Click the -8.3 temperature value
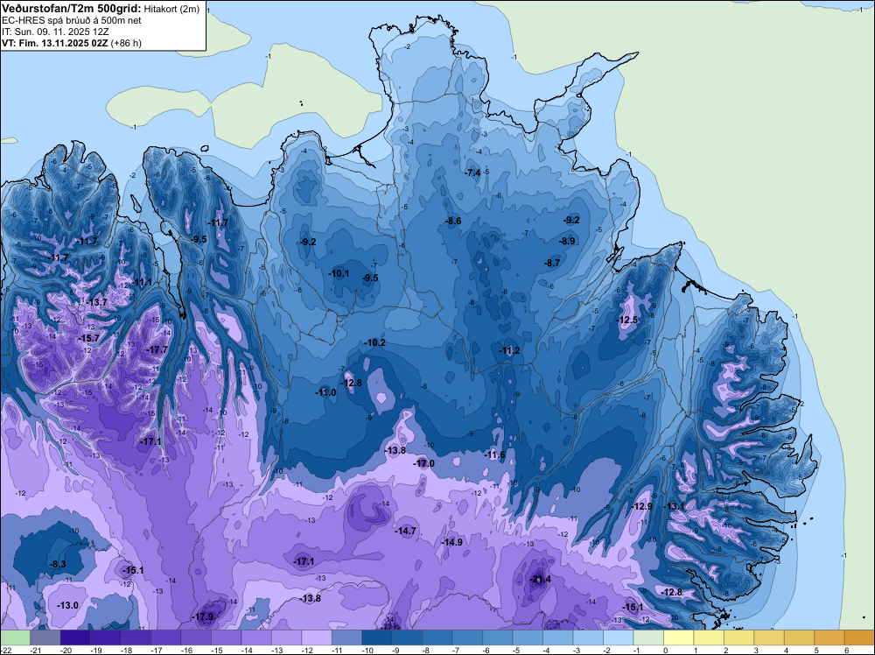 58,565
